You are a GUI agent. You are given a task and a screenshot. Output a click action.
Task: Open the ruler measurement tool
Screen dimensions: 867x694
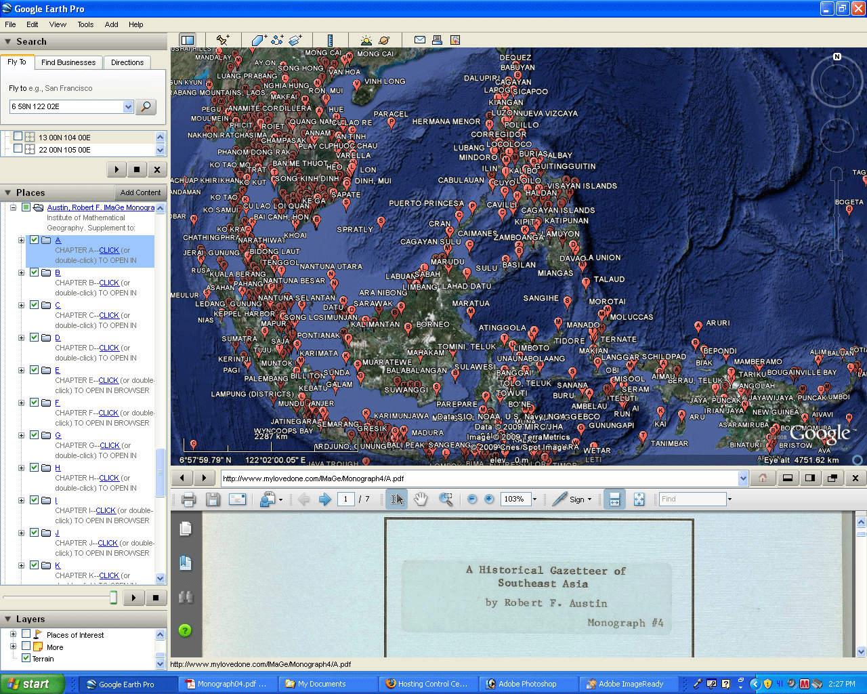330,40
